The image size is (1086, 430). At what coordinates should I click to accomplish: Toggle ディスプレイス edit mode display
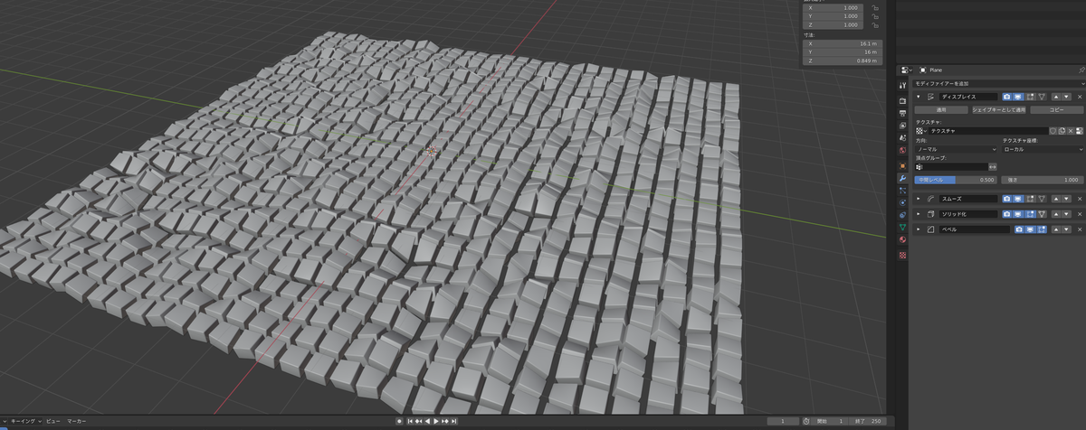click(x=1030, y=97)
